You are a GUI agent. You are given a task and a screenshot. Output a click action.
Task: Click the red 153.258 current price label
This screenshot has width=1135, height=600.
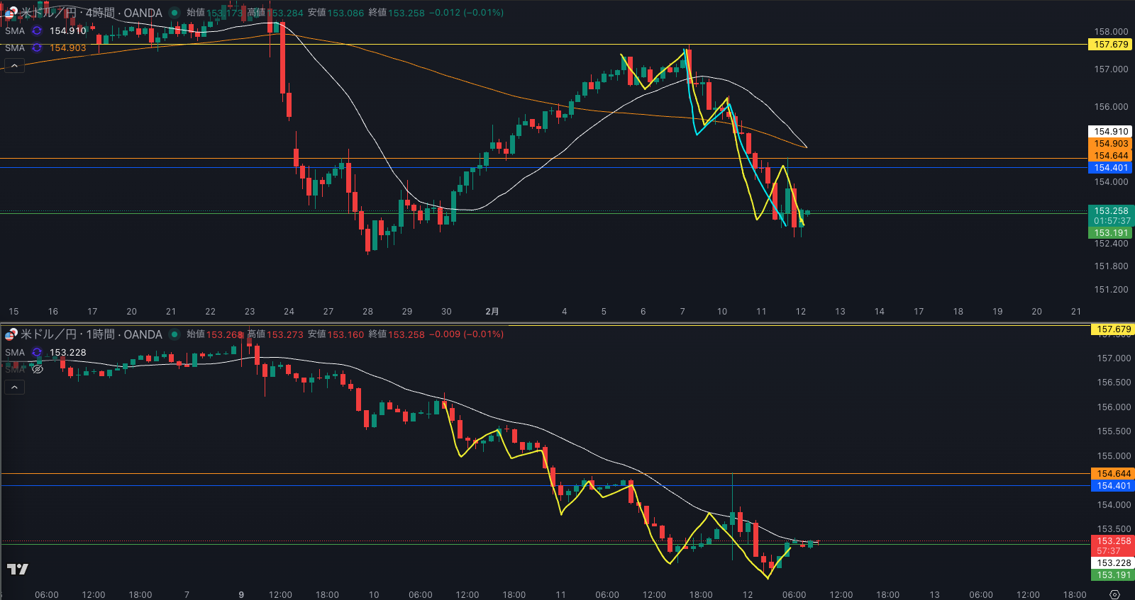pyautogui.click(x=1113, y=541)
